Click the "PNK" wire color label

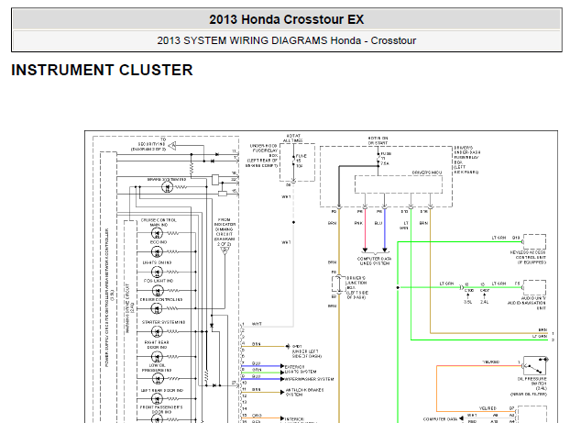click(359, 223)
